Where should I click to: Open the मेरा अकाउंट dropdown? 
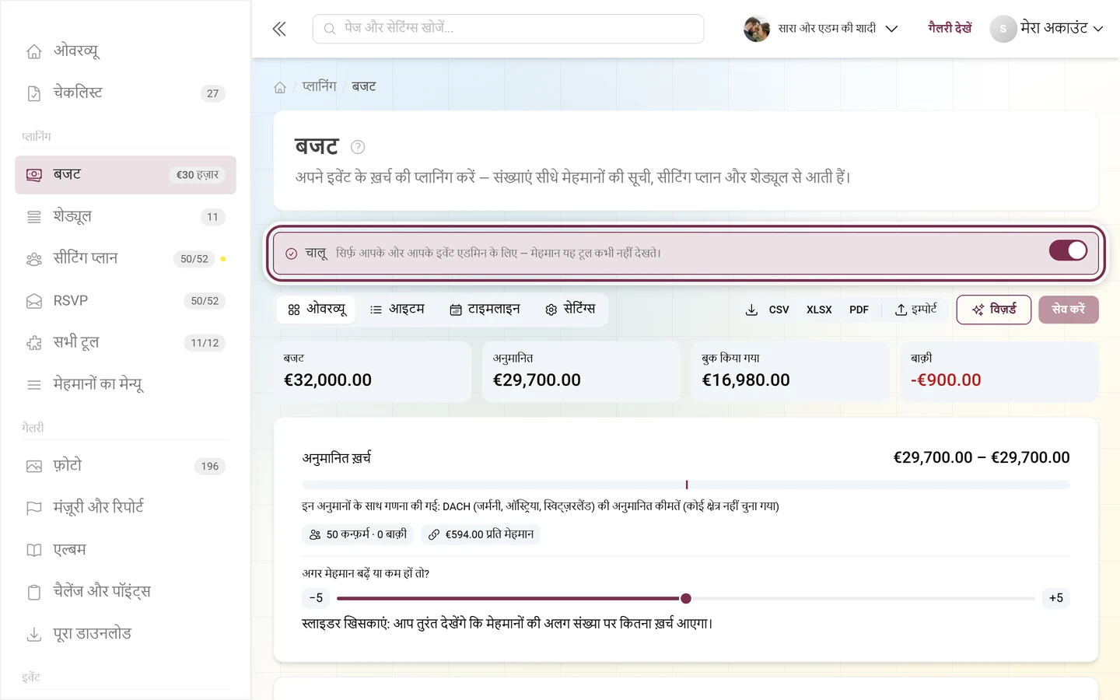coord(1047,29)
